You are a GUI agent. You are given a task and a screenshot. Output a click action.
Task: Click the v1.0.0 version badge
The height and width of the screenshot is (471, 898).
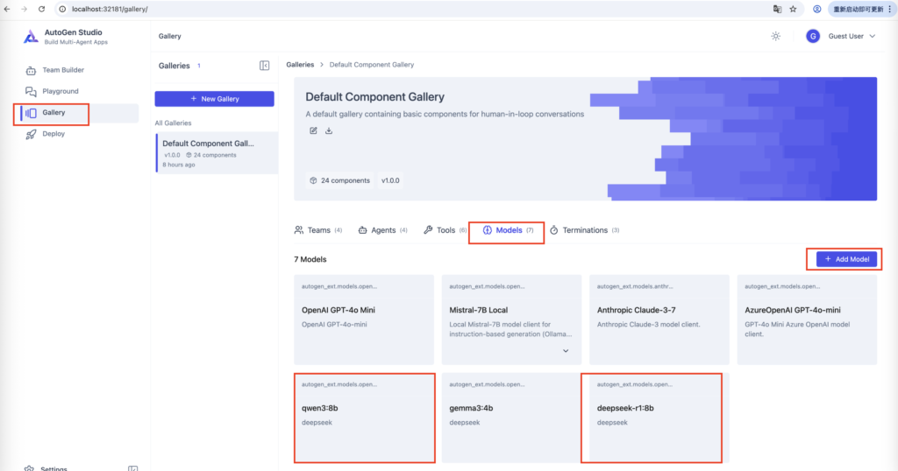pyautogui.click(x=390, y=180)
